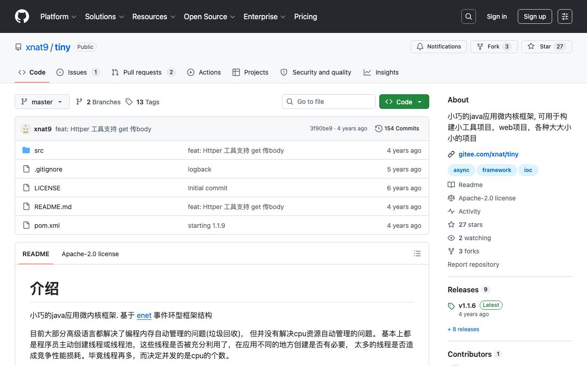The image size is (587, 366).
Task: Click the framework topic tag
Action: click(497, 170)
